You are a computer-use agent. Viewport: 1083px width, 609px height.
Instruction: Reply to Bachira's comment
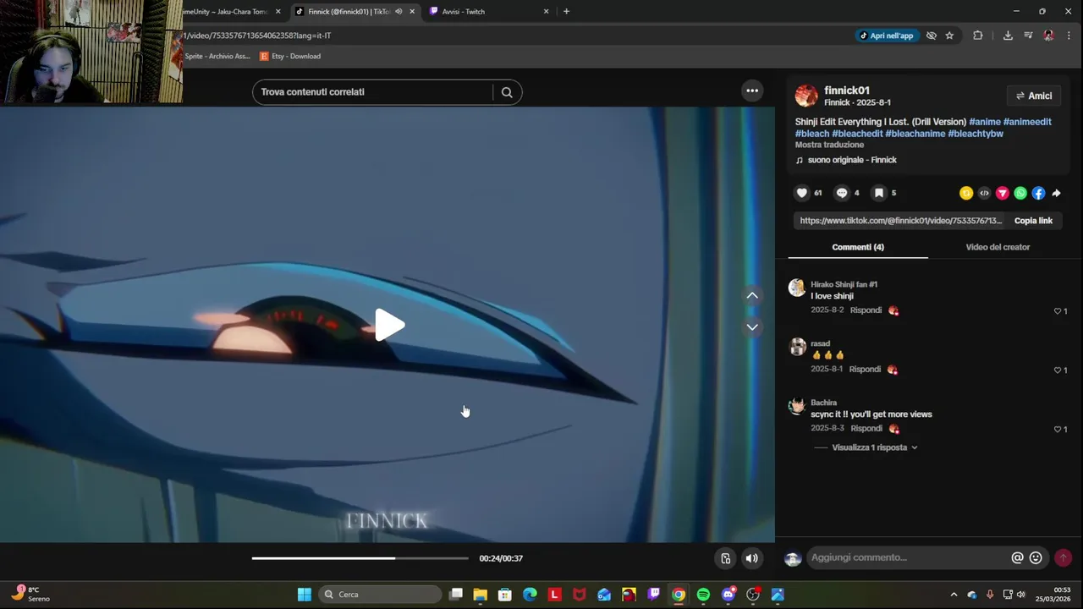866,429
